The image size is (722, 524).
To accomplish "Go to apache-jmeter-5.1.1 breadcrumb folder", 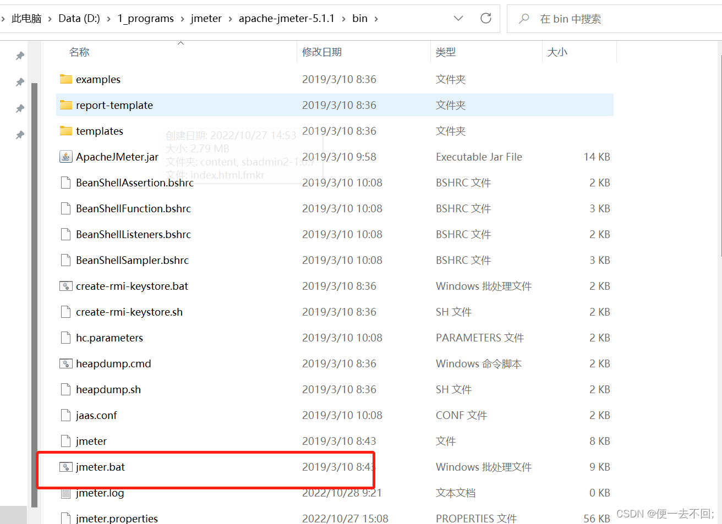I will [286, 19].
